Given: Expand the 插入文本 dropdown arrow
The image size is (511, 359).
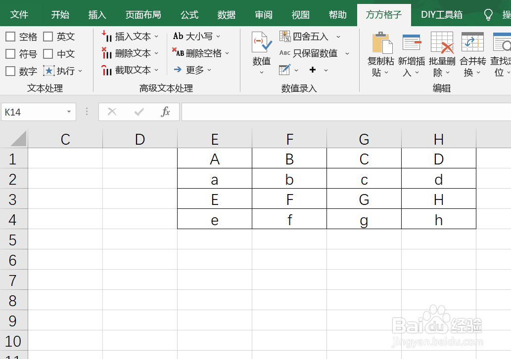Looking at the screenshot, I should (x=156, y=37).
